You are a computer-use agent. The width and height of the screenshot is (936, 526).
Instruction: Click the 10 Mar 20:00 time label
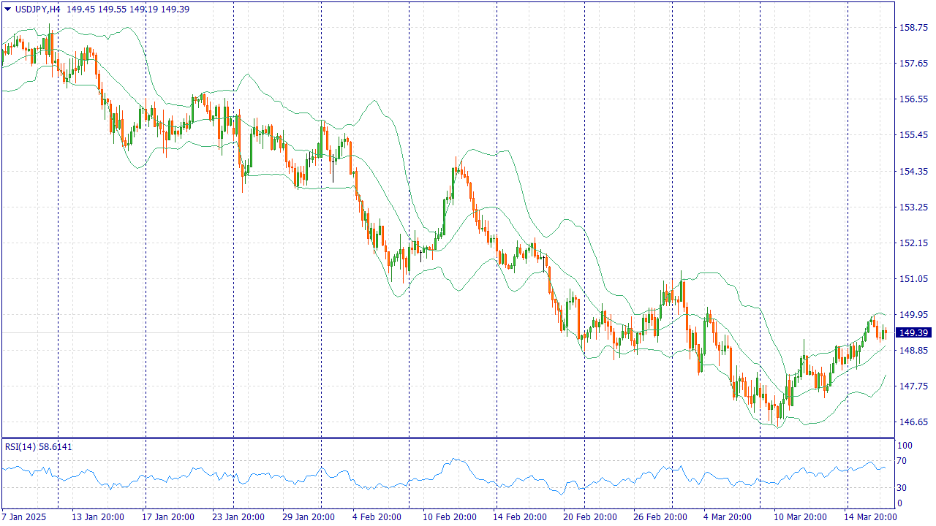800,517
